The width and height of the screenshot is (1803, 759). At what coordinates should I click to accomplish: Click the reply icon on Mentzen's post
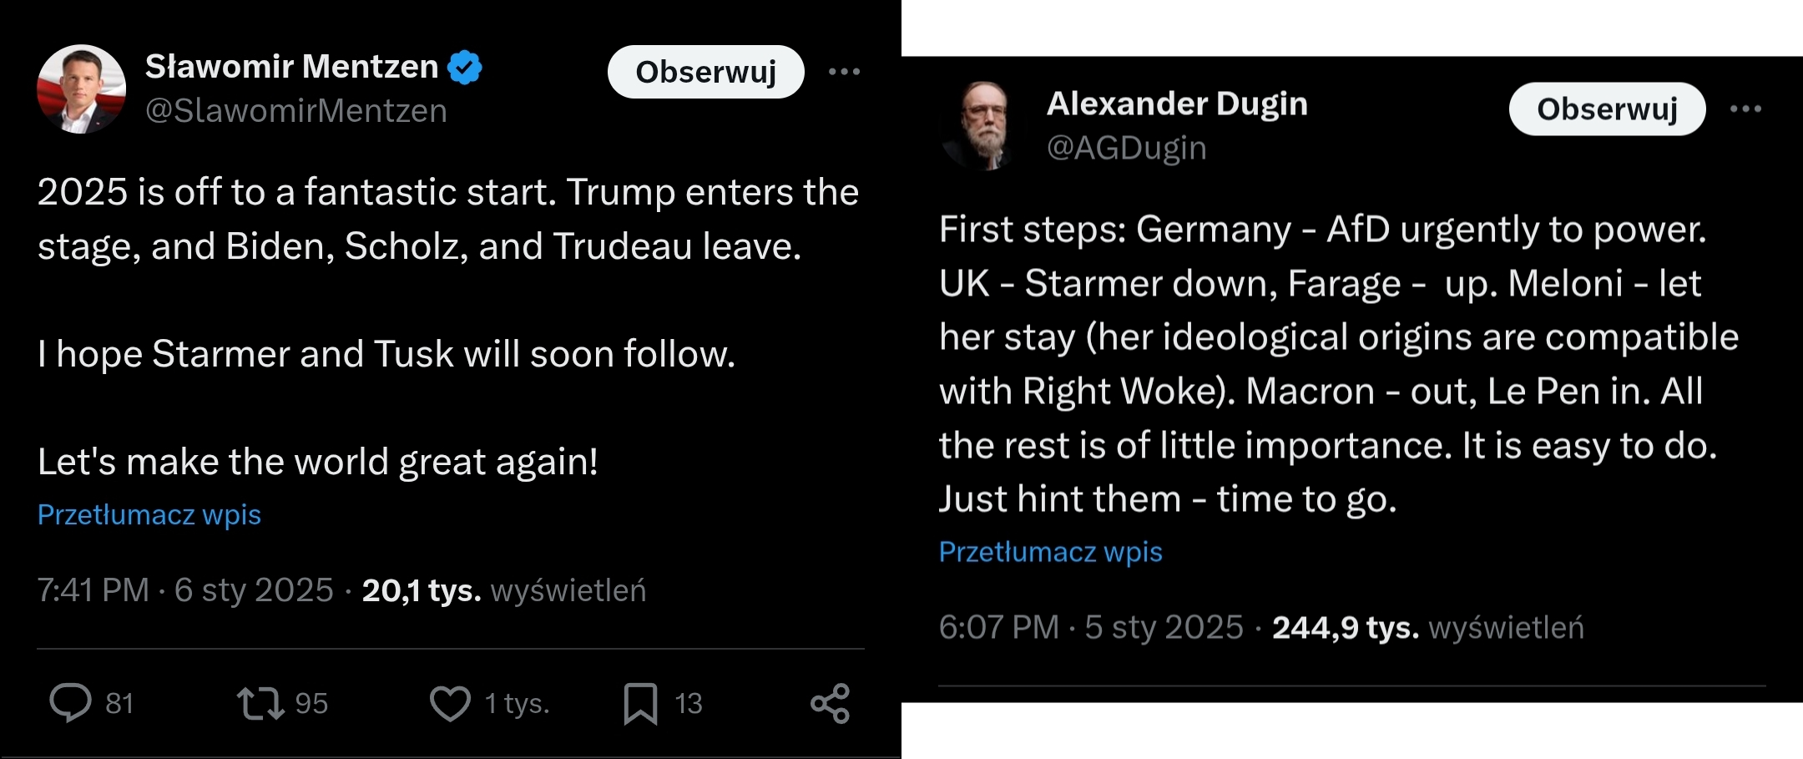pyautogui.click(x=71, y=703)
